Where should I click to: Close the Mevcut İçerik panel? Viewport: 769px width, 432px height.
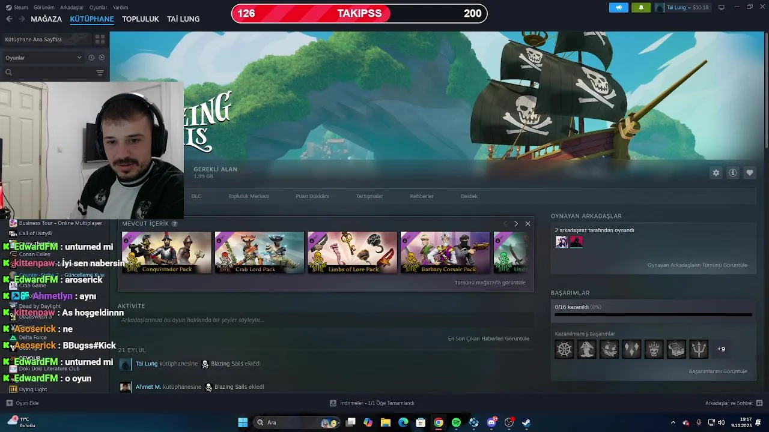[527, 223]
